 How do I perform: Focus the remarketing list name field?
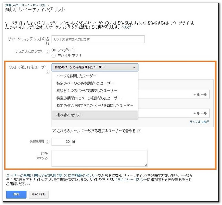coord(98,39)
